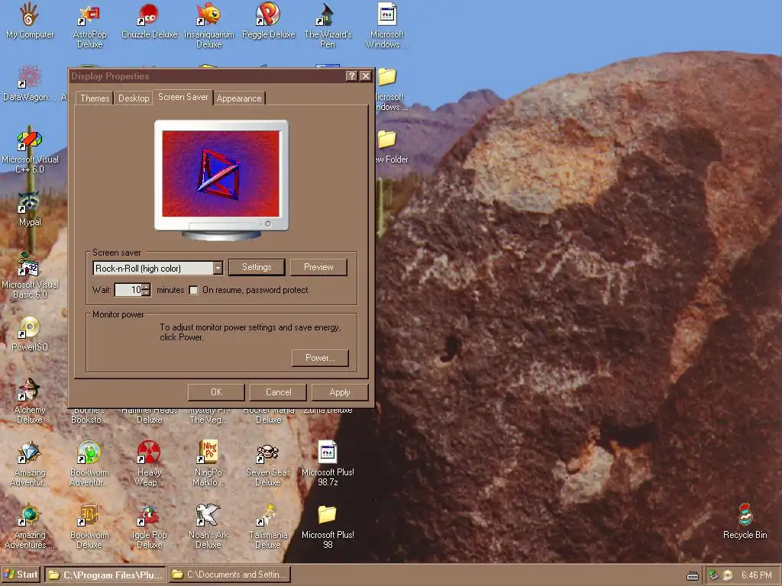Confirm with the OK button

click(x=216, y=392)
